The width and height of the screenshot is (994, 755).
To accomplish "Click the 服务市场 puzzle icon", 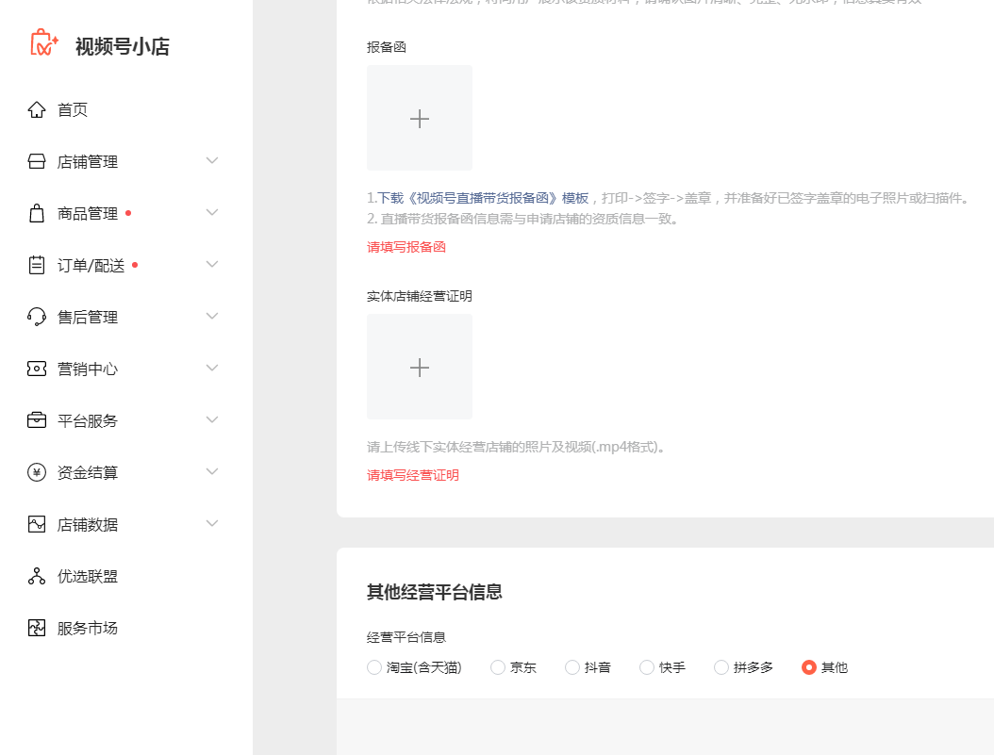I will 37,628.
